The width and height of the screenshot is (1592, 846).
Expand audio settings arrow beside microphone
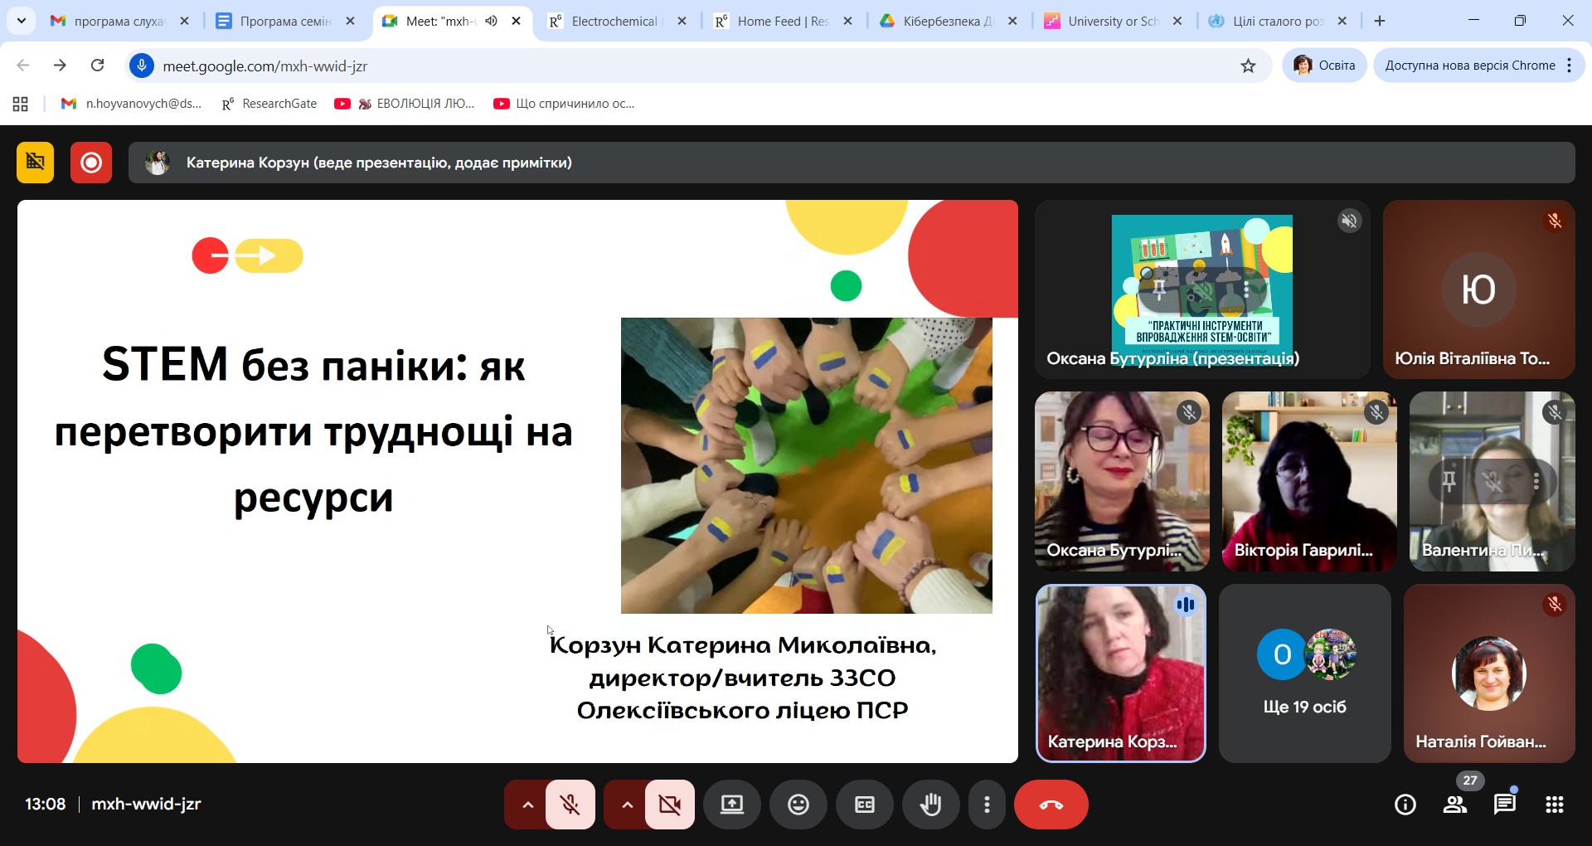(527, 805)
